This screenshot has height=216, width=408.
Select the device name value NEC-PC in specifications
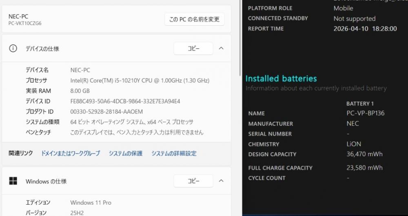point(80,70)
